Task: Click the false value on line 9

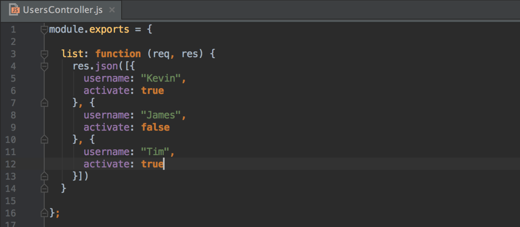Action: (155, 127)
